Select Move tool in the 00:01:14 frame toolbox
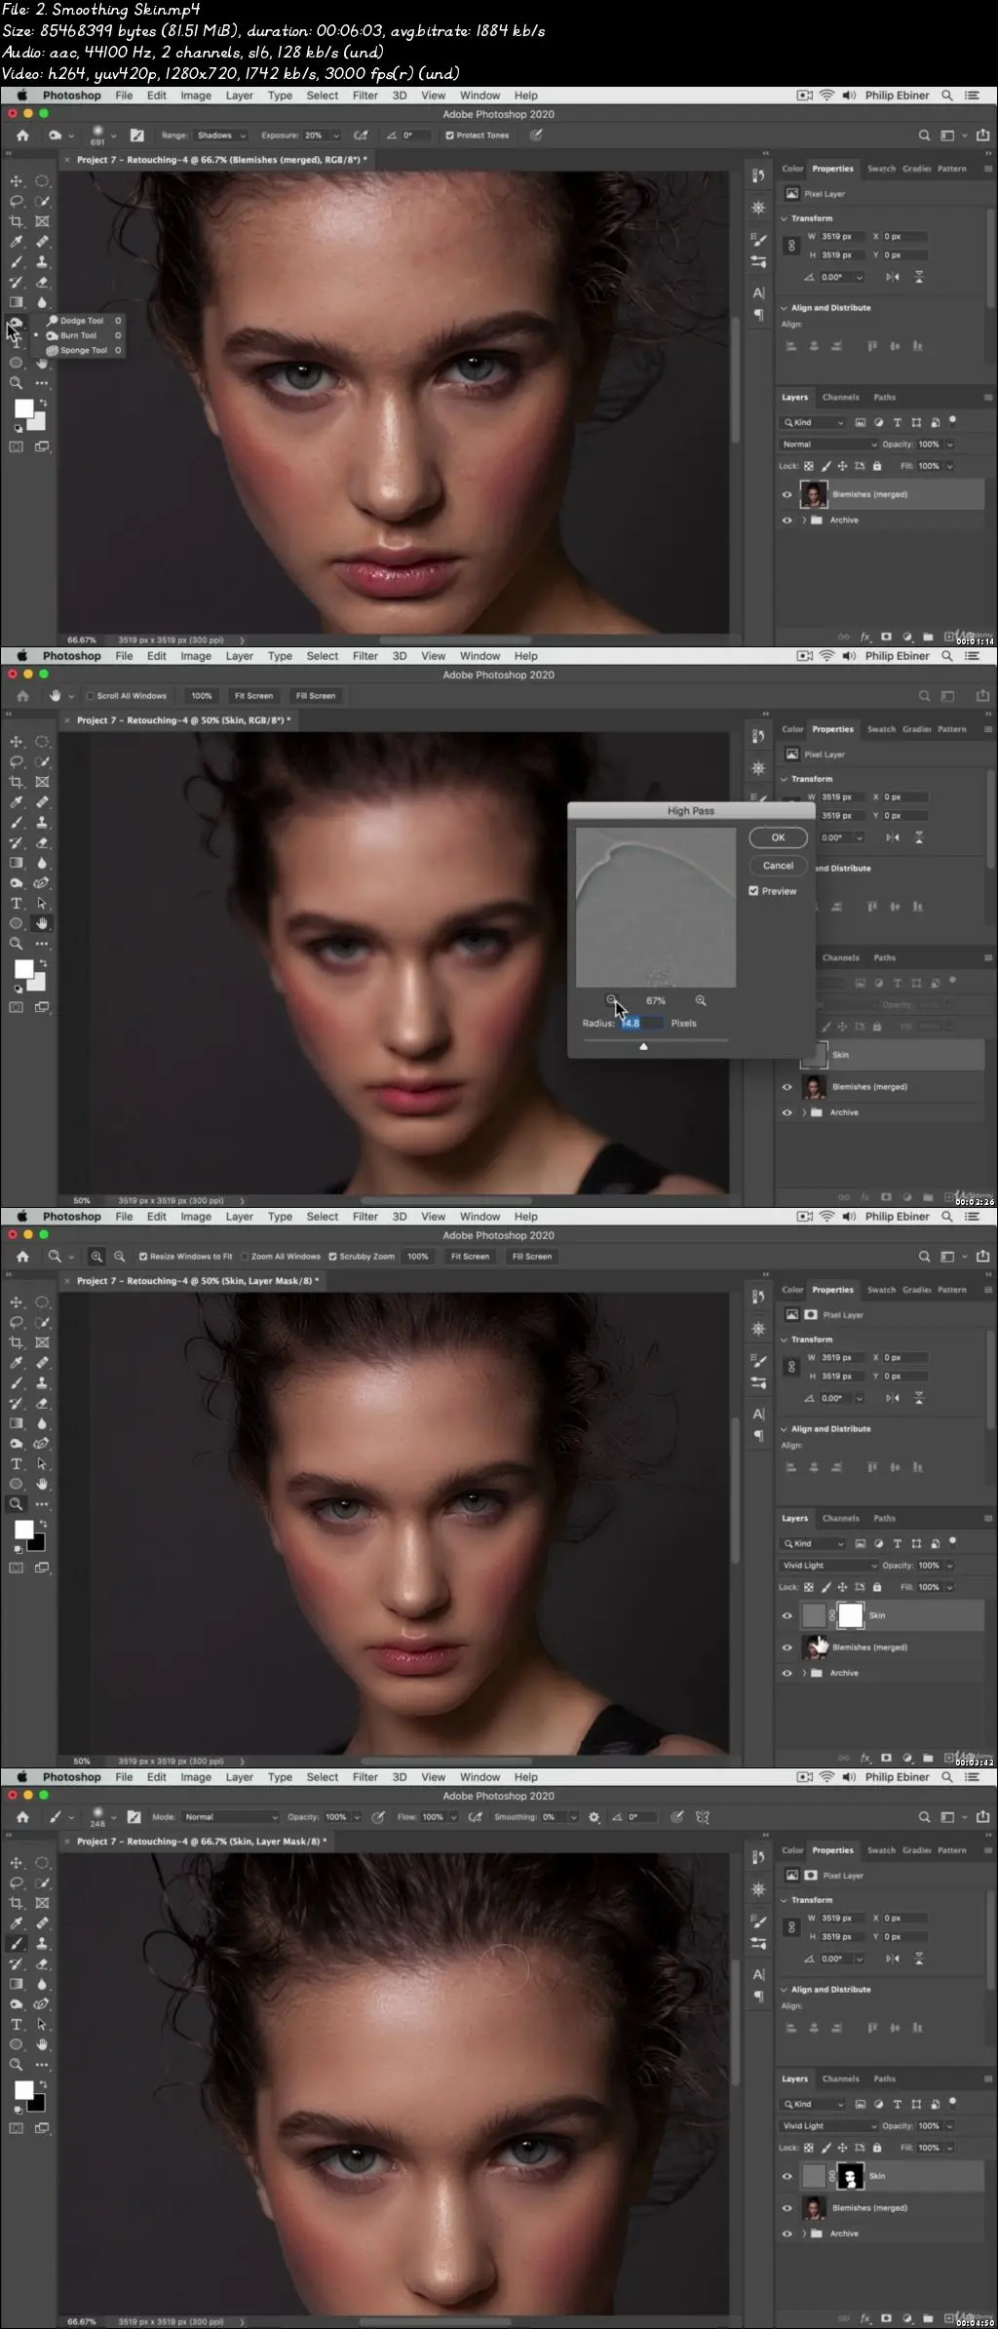 17,181
